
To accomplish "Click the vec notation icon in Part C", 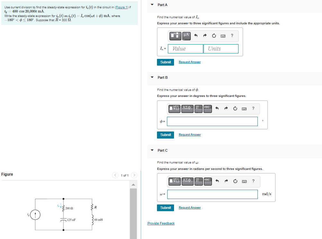I will 207,181.
